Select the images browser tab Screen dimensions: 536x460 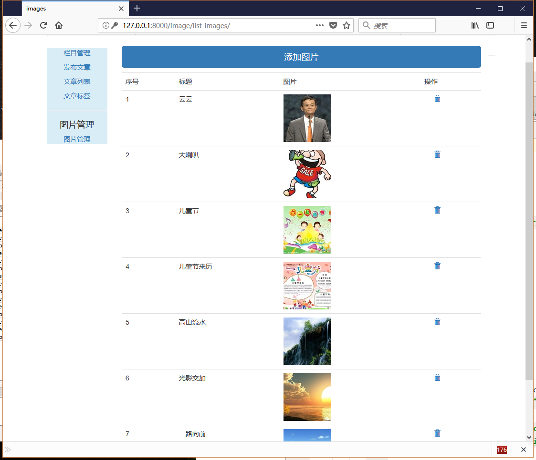75,9
